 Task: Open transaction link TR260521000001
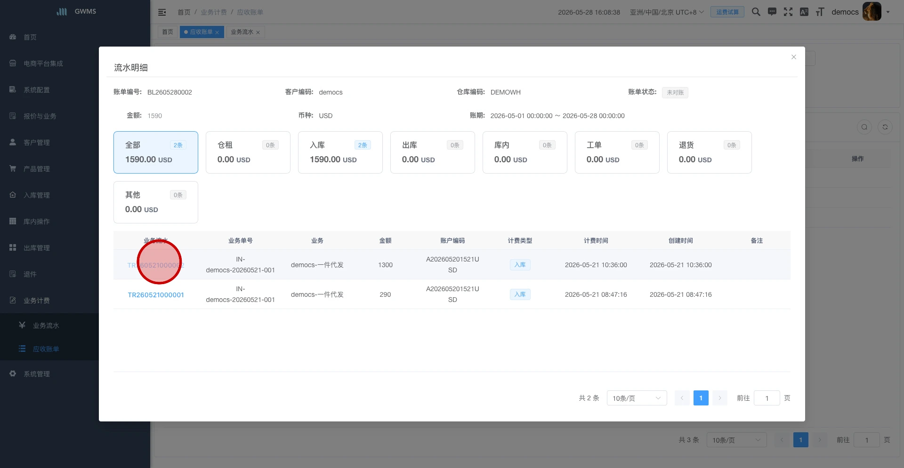[x=156, y=295]
